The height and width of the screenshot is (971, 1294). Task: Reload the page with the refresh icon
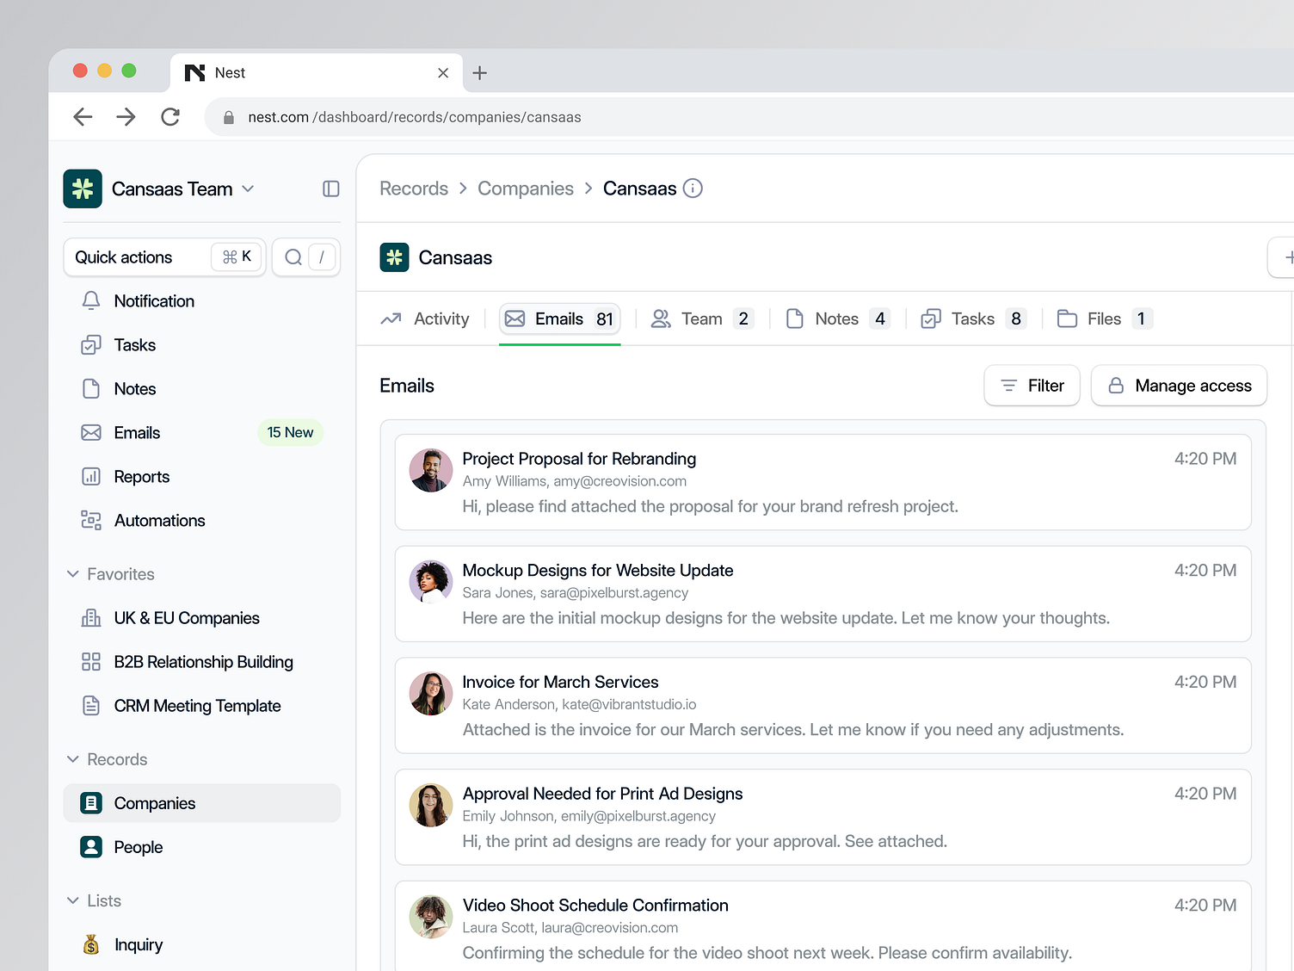pyautogui.click(x=170, y=116)
